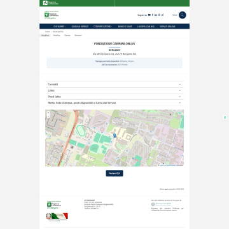Zoom in on the map

coord(48,113)
